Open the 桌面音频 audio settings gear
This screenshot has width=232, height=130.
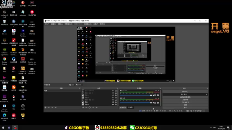pyautogui.click(x=158, y=103)
